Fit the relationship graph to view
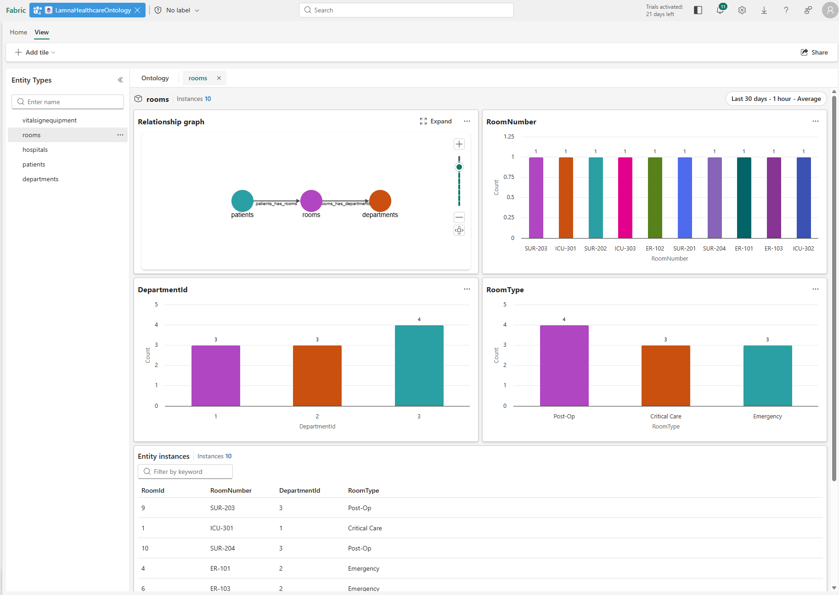Screen dimensions: 839x595 point(459,230)
